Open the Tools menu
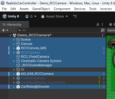115x99 pixels. [x=93, y=9]
